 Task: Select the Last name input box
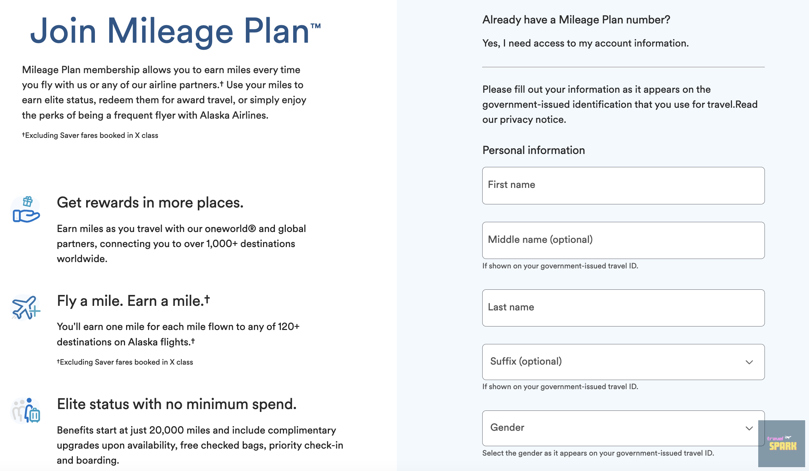(623, 308)
